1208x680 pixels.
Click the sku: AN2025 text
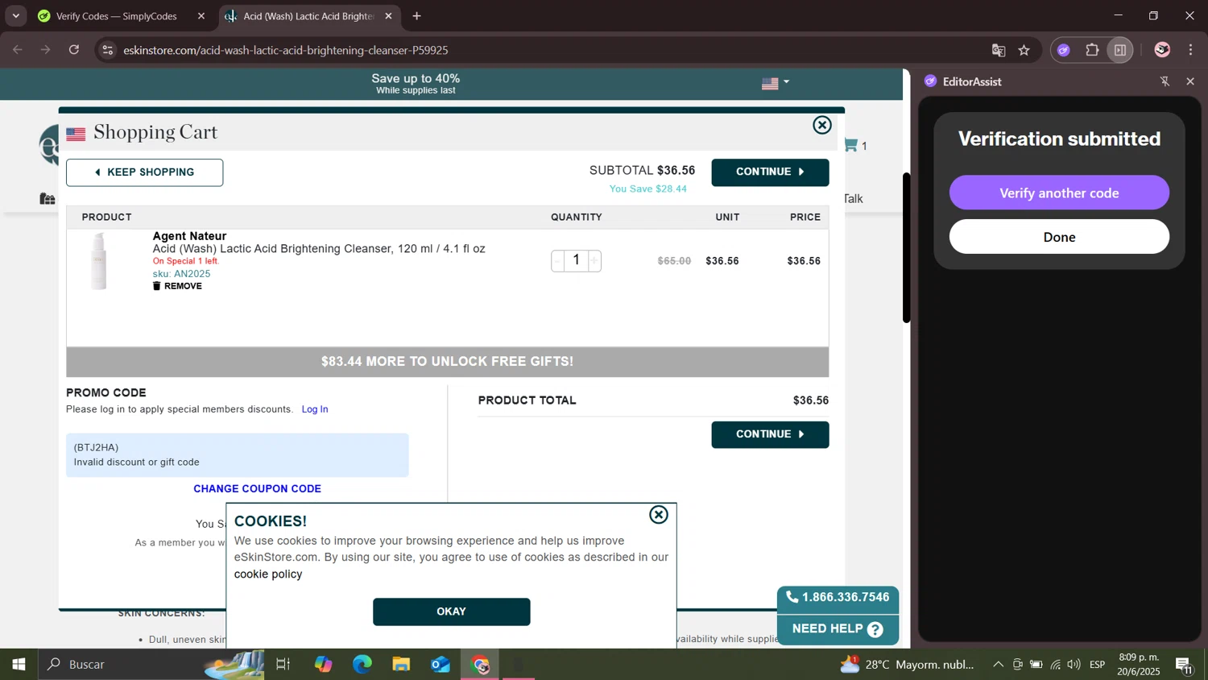(181, 274)
